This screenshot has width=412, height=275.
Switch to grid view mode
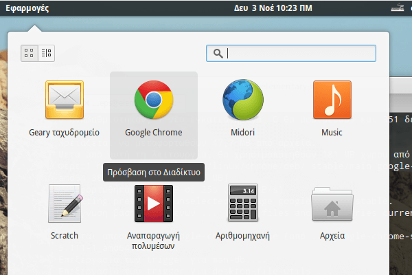pos(29,53)
